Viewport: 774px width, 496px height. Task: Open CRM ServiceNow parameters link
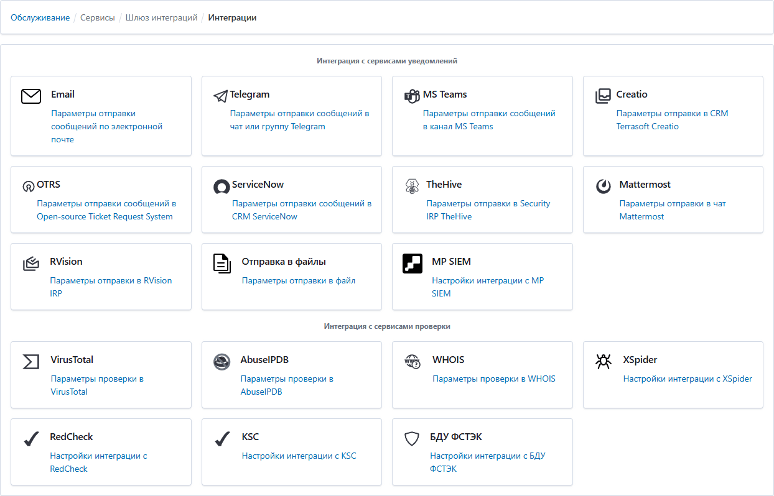coord(302,210)
